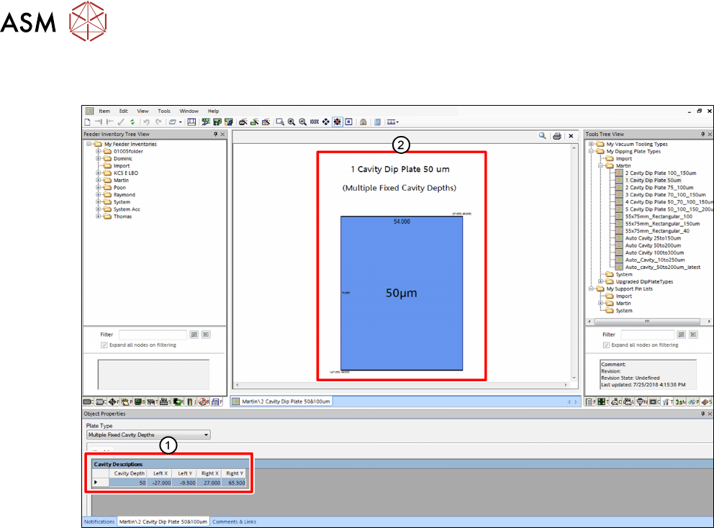The height and width of the screenshot is (528, 714).
Task: Click the ruler units icon in toolbar
Action: tap(392, 122)
